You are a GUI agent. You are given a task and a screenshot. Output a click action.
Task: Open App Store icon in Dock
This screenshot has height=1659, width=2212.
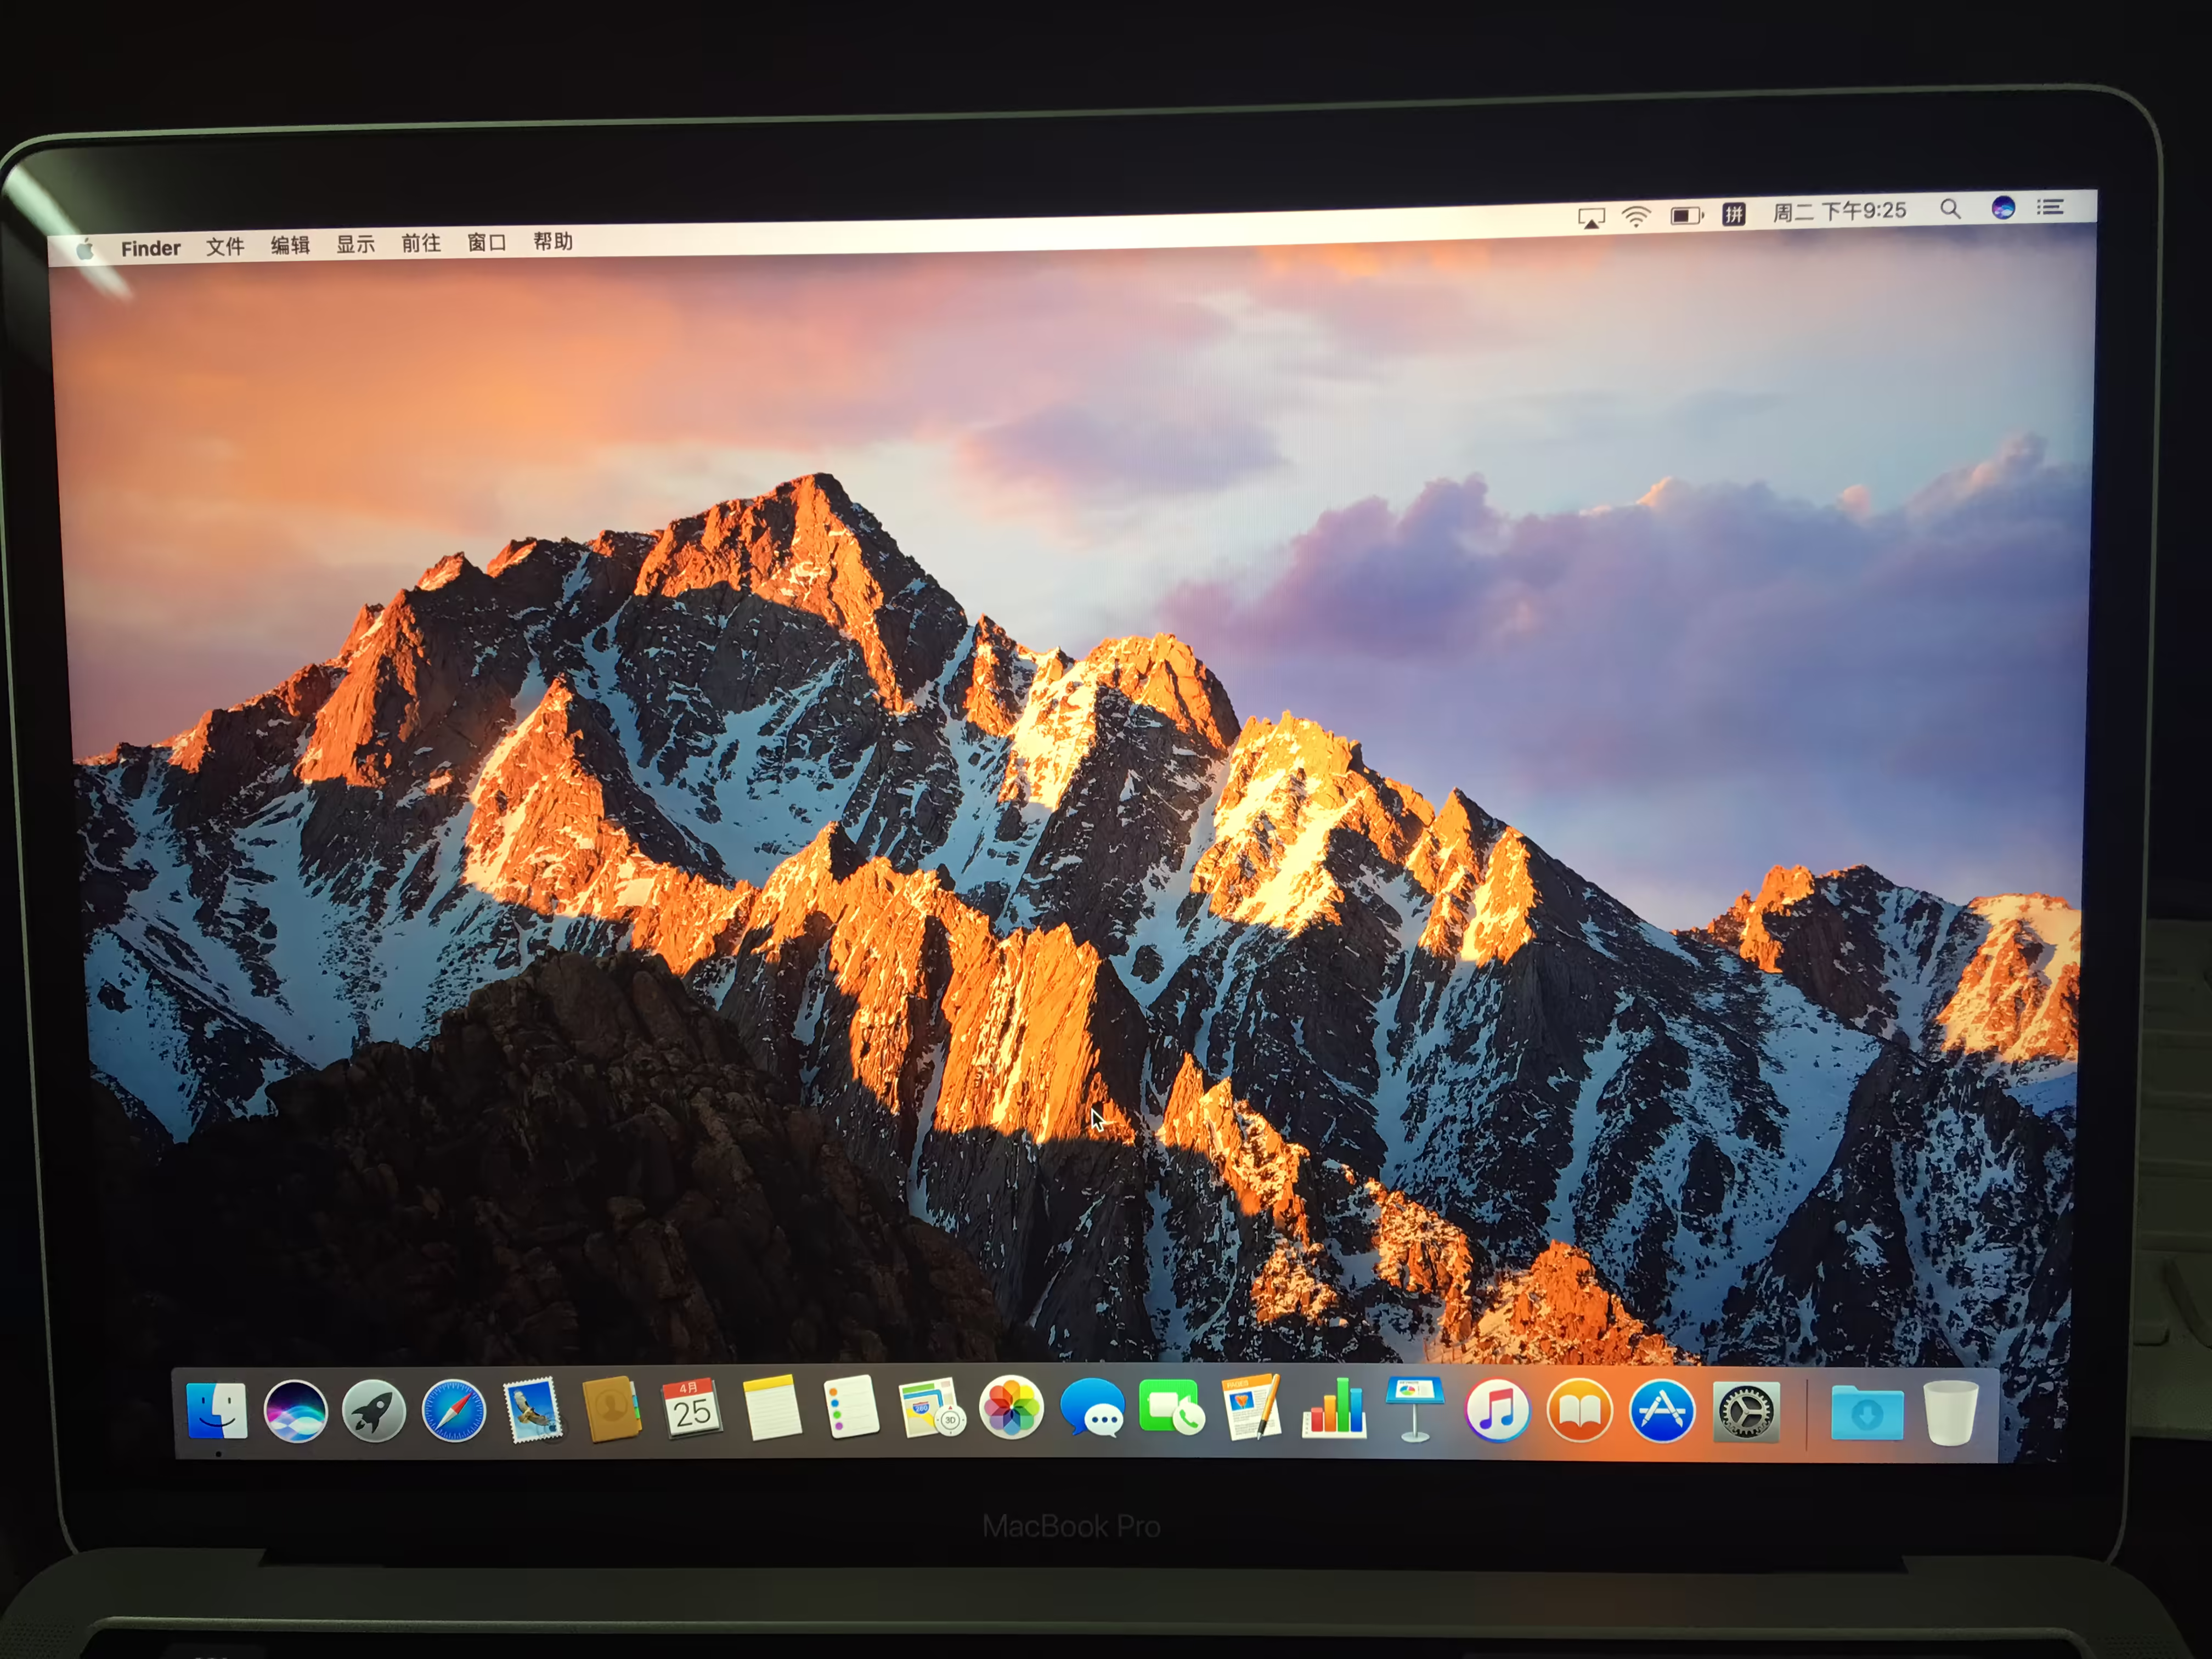pyautogui.click(x=1662, y=1411)
